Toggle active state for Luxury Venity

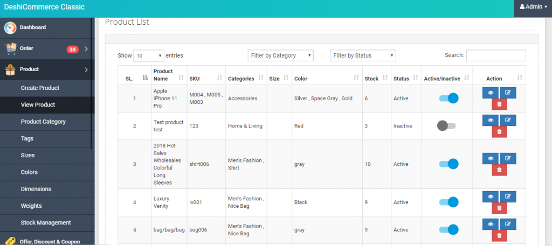coord(448,202)
